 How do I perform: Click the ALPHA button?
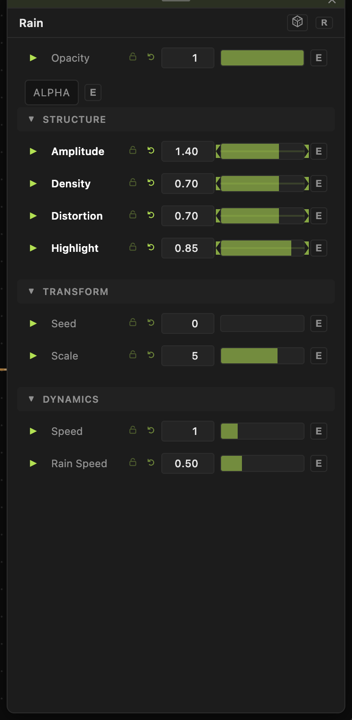(52, 92)
